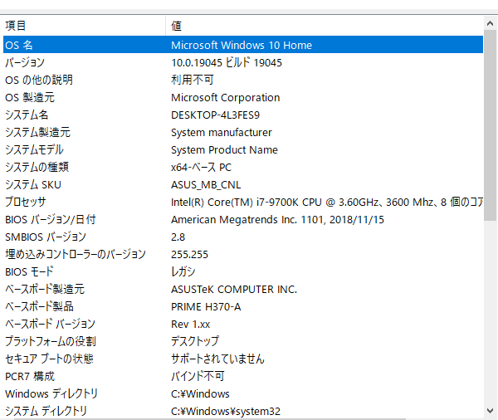The width and height of the screenshot is (498, 420).
Task: Select value x64-ベース PC
Action: tap(202, 167)
